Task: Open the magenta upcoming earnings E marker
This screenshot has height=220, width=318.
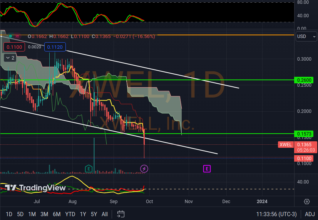Action: coord(207,169)
